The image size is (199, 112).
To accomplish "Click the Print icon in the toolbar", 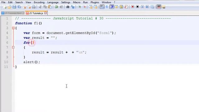I will 34,7.
